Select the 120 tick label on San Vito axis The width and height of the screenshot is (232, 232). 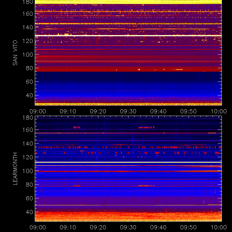click(28, 41)
